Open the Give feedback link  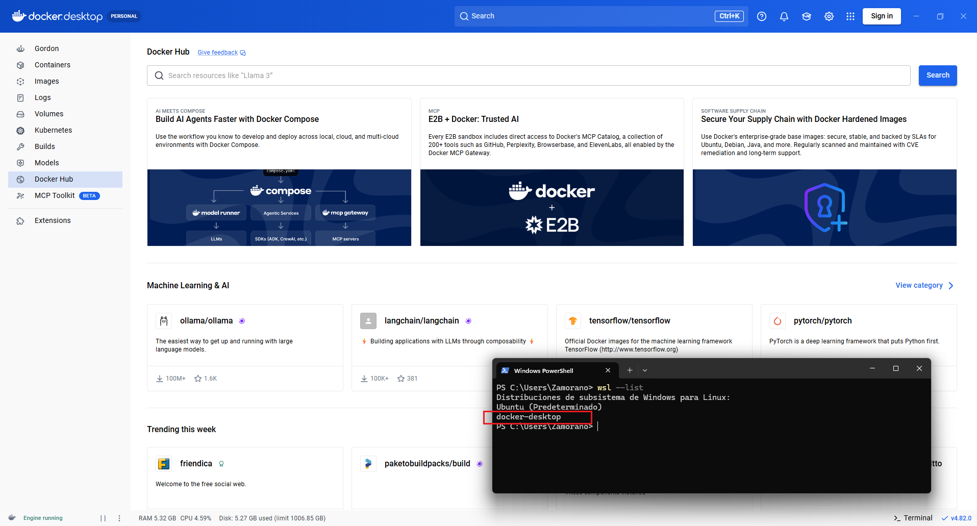coord(221,53)
